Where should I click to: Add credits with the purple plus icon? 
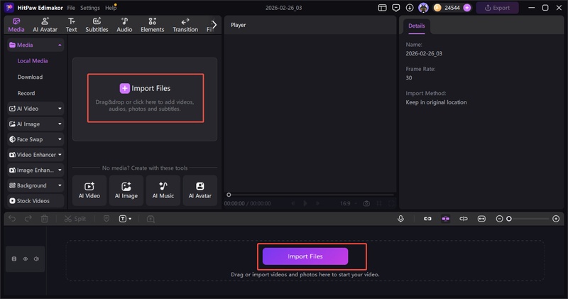coord(467,8)
